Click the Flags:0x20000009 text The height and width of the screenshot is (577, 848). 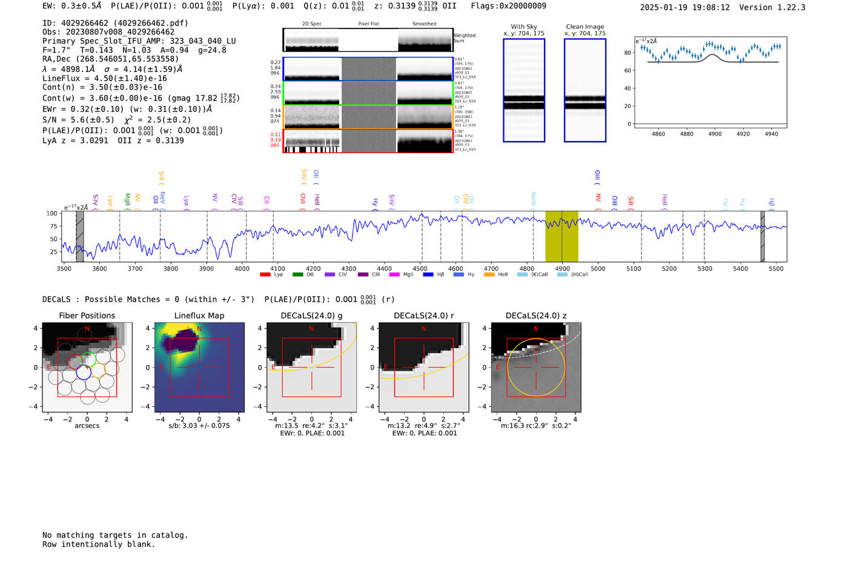click(508, 6)
